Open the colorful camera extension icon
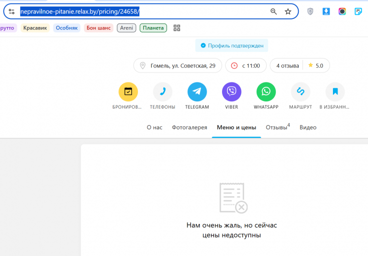 342,11
